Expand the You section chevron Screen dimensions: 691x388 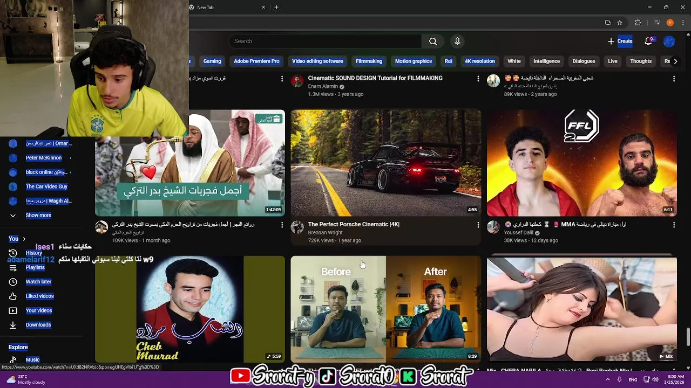(x=24, y=239)
